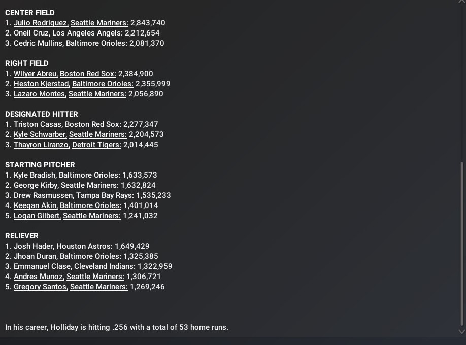Open the Tampa Bay Rays team link
466x345 pixels.
coord(105,195)
